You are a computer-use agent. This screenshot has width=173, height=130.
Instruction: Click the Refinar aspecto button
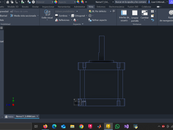tap(98, 20)
